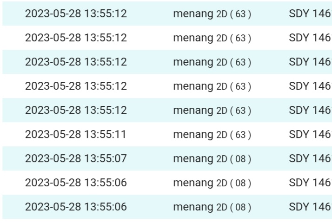Select the second 13:55:12 timestamp from the top
This screenshot has width=332, height=223.
[76, 38]
